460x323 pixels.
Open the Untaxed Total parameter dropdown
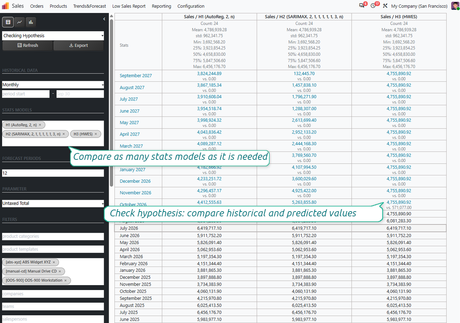(x=53, y=203)
